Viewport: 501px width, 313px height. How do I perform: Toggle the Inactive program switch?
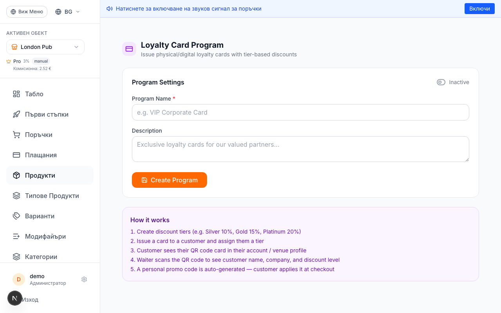click(x=441, y=82)
